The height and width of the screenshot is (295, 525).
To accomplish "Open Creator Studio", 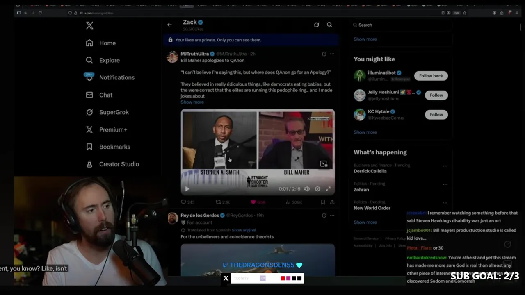I will coord(112,164).
